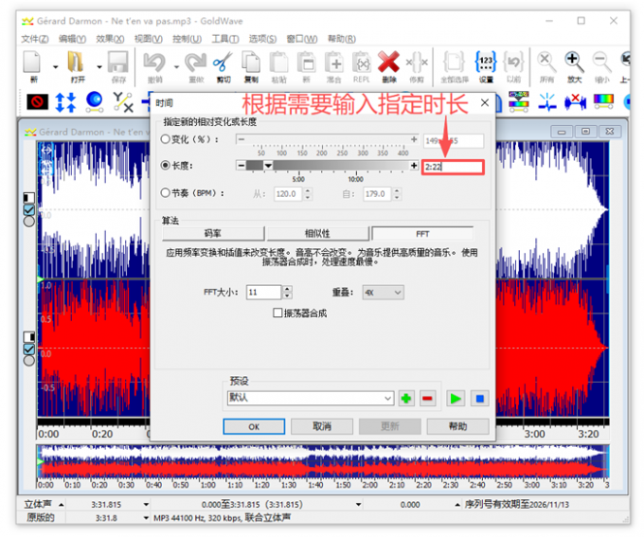This screenshot has height=537, width=644.
Task: Open the 立体声 channel dropdown in status bar
Action: (x=62, y=505)
